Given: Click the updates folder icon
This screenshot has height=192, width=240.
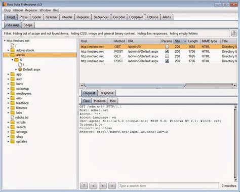Looking at the screenshot, I should [x=13, y=141].
